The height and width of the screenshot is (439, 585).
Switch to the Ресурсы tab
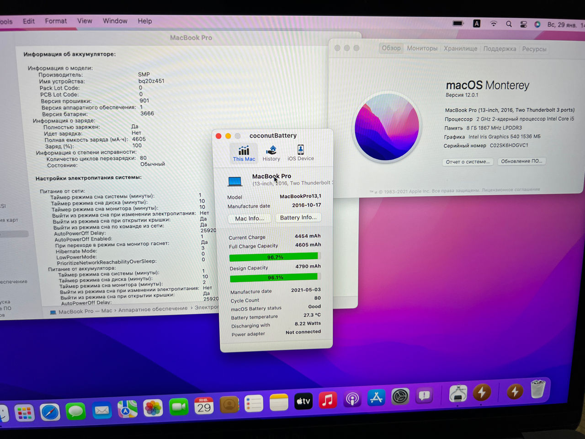point(534,49)
